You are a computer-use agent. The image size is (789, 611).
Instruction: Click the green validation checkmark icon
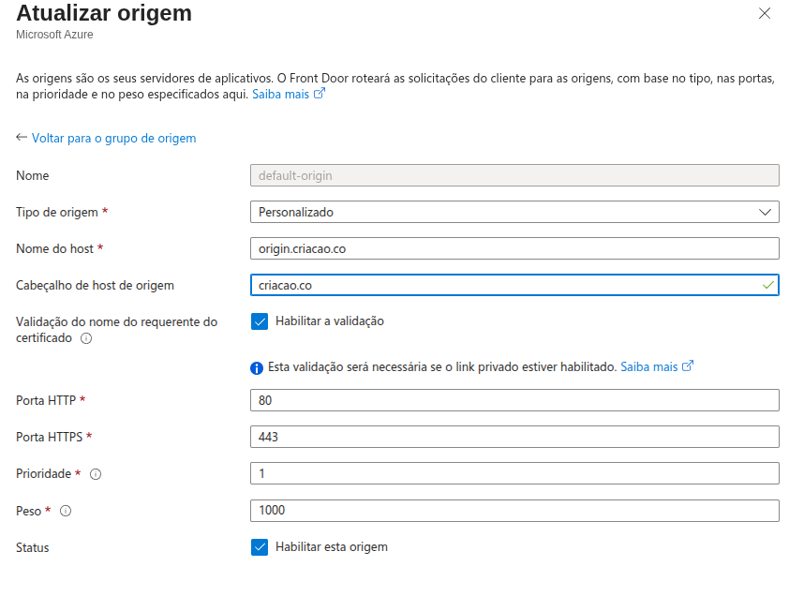click(768, 285)
